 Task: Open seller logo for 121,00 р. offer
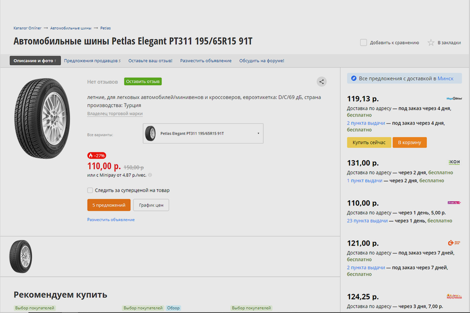[x=454, y=243]
